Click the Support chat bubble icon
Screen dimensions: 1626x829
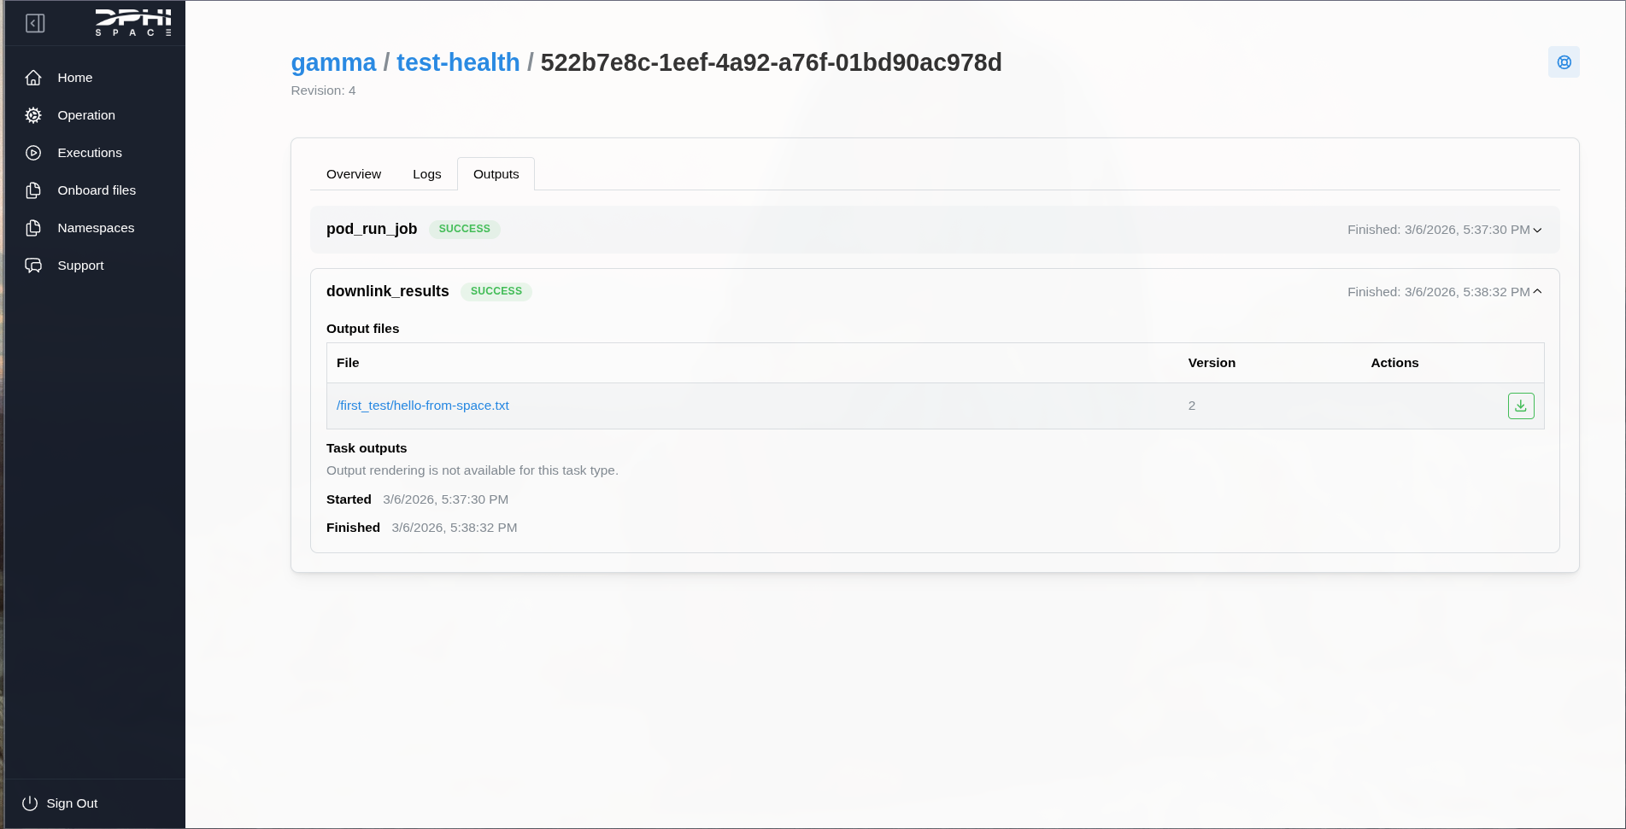coord(33,266)
